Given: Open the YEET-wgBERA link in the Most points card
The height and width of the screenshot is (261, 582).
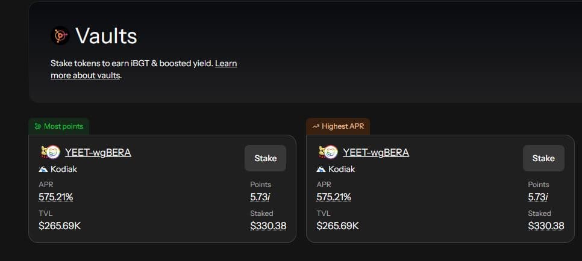Looking at the screenshot, I should tap(98, 152).
